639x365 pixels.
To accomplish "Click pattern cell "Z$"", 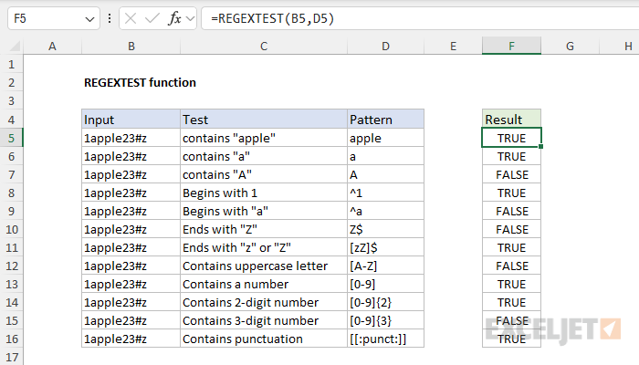I will pyautogui.click(x=385, y=229).
